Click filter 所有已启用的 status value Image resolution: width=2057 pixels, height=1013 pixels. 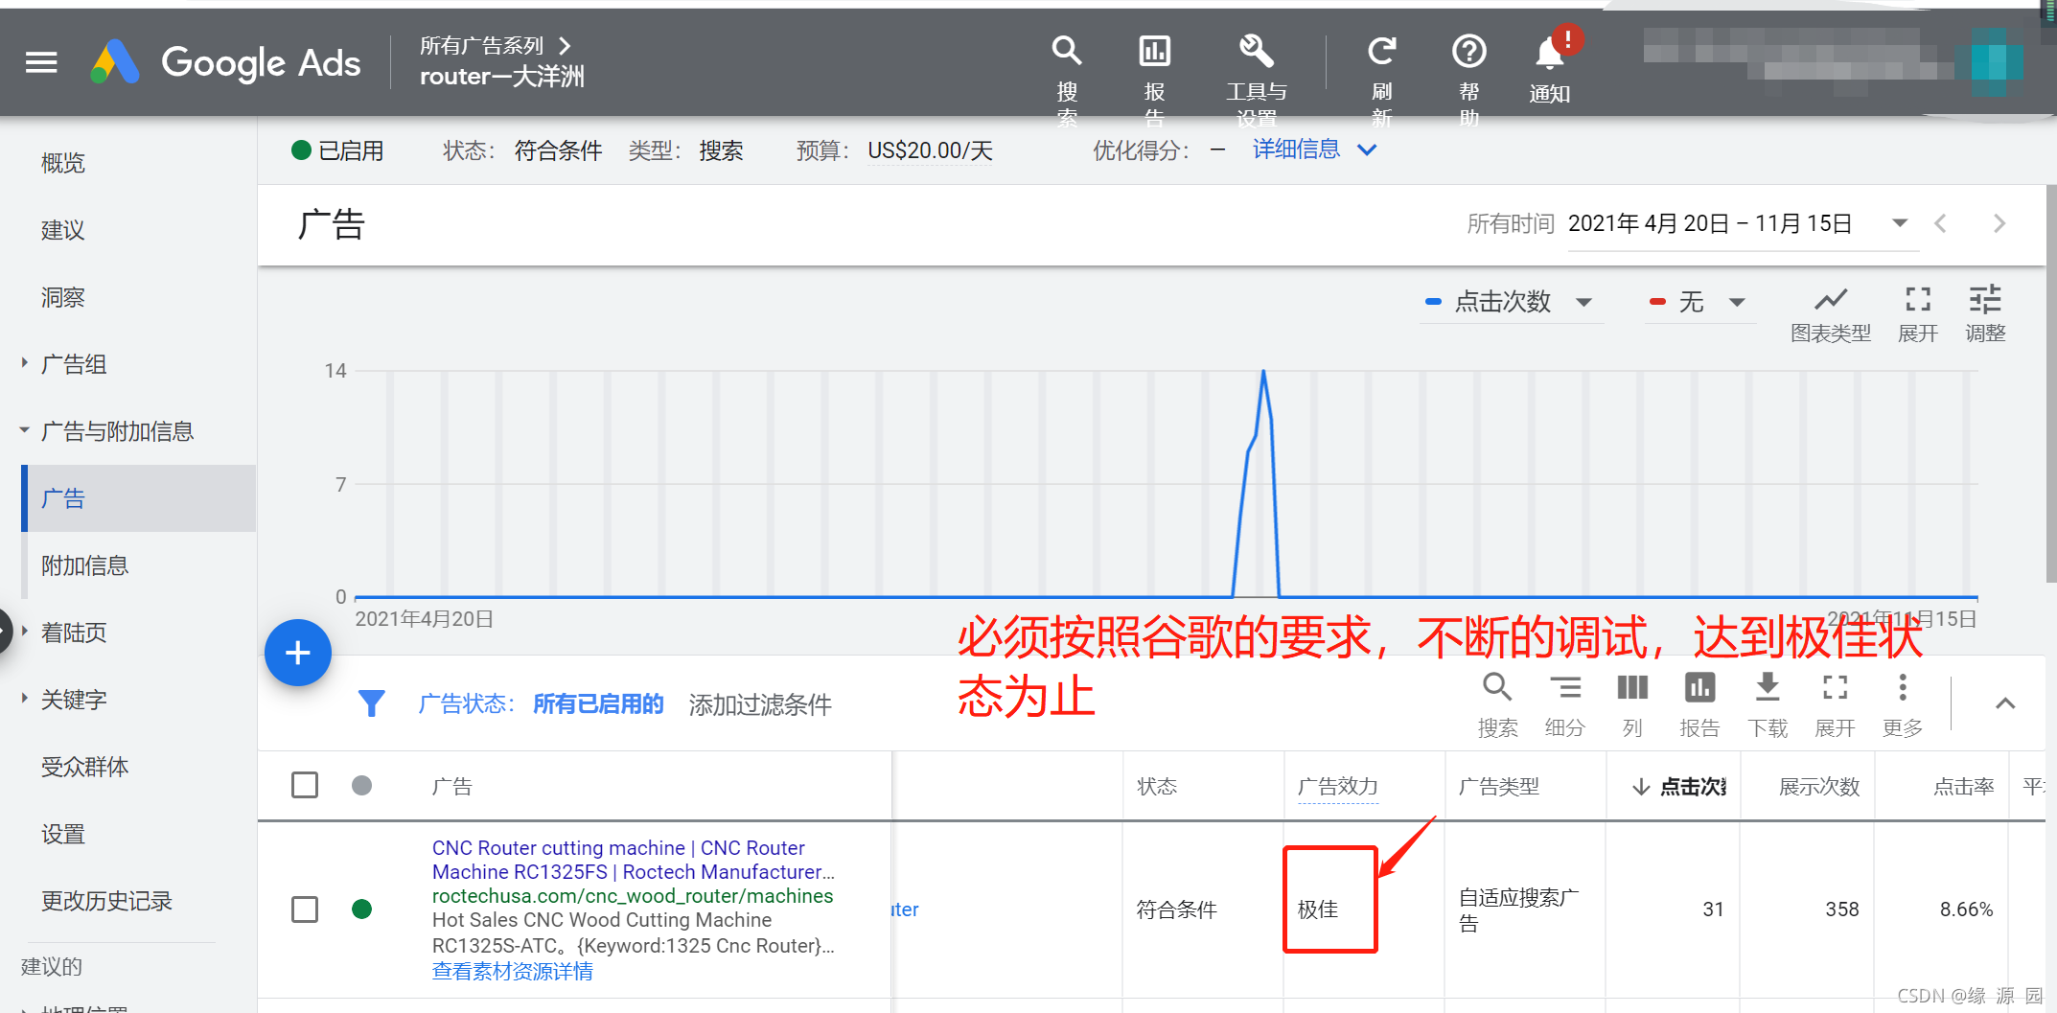pyautogui.click(x=598, y=703)
